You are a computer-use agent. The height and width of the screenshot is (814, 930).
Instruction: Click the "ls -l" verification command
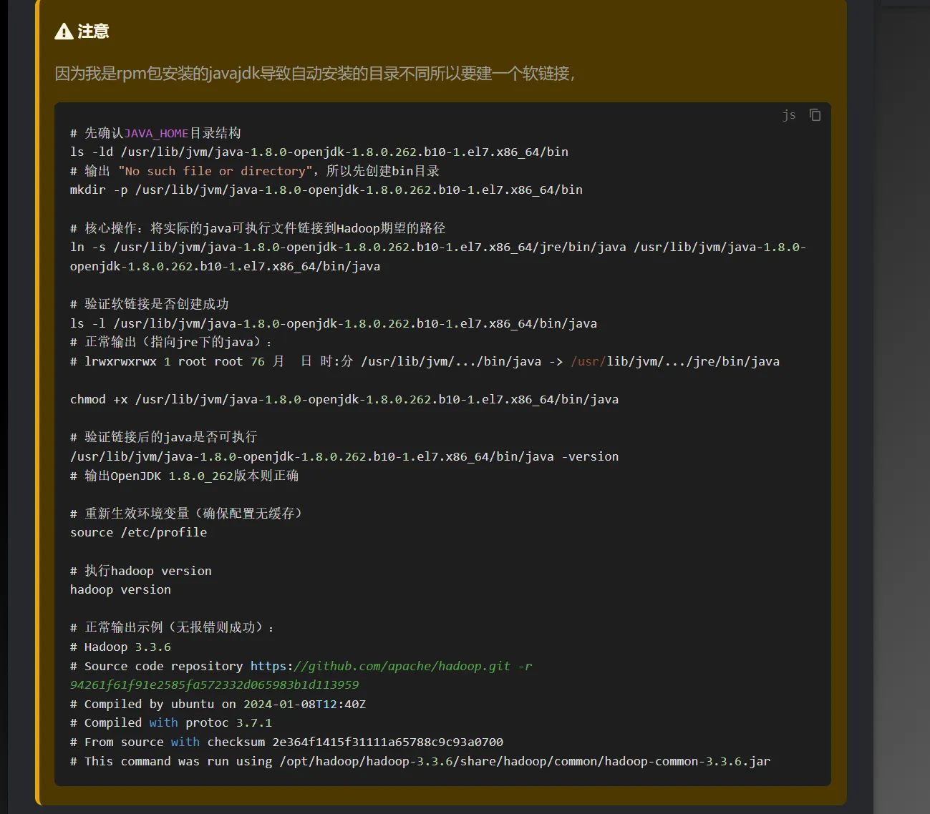pos(333,323)
